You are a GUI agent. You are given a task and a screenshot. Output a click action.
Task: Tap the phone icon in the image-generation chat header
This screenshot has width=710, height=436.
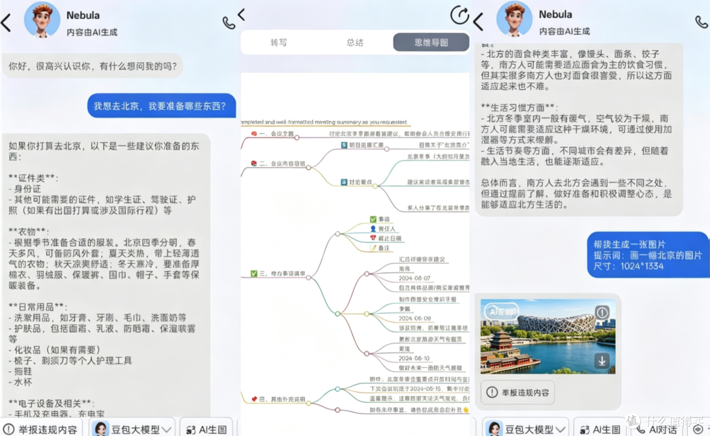pyautogui.click(x=701, y=21)
